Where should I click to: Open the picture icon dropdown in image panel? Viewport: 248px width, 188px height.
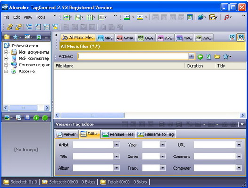(8, 117)
